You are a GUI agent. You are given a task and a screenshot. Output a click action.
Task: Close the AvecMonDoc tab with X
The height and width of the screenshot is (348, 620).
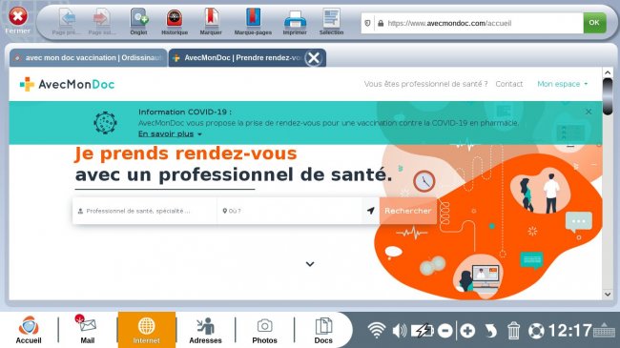315,58
